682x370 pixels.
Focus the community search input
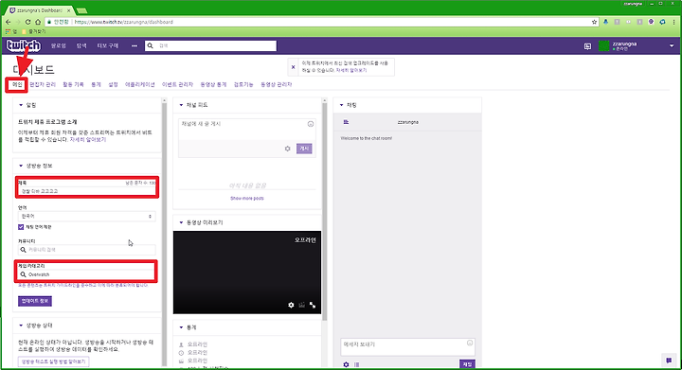coord(86,250)
